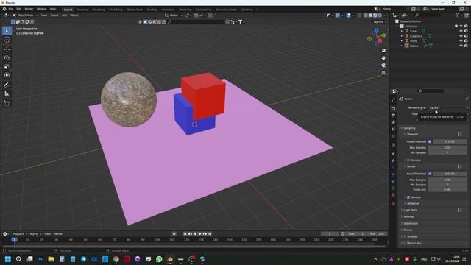The width and height of the screenshot is (471, 265).
Task: Click the viewport pan hand icon
Action: [383, 58]
